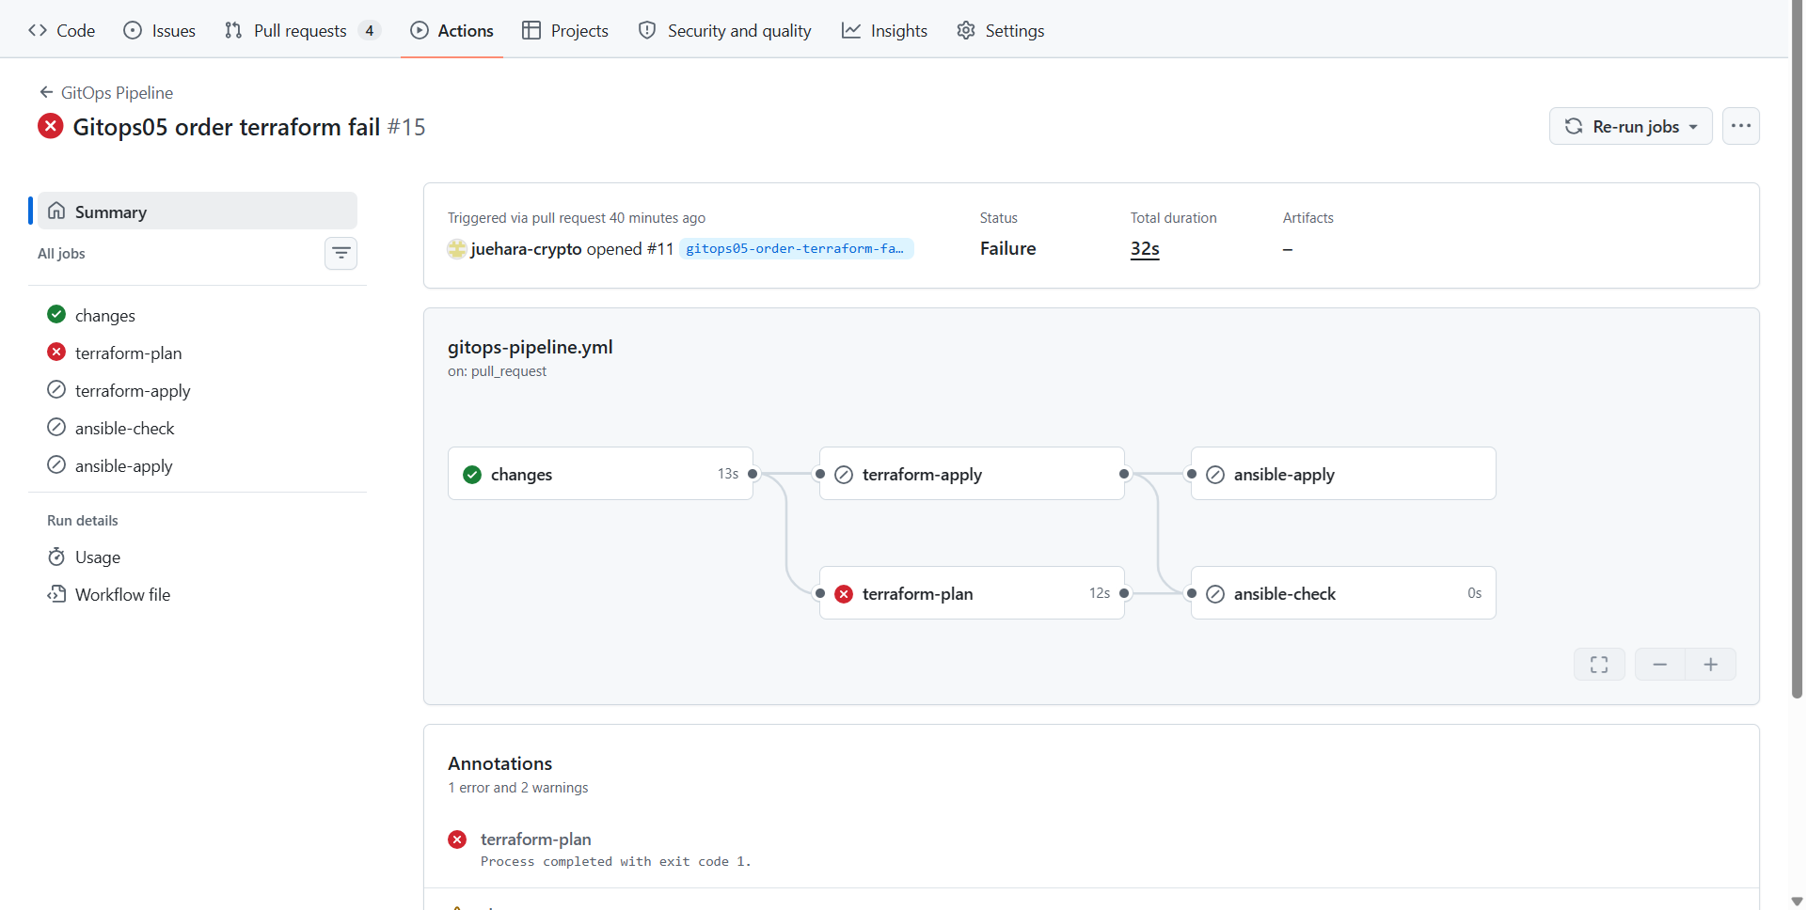The height and width of the screenshot is (910, 1806).
Task: Click terraform-apply node in workflow graph
Action: point(972,474)
